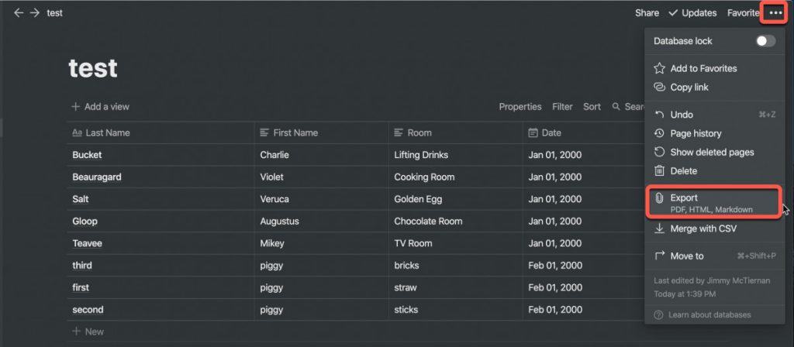Click the New row at table bottom

[88, 332]
